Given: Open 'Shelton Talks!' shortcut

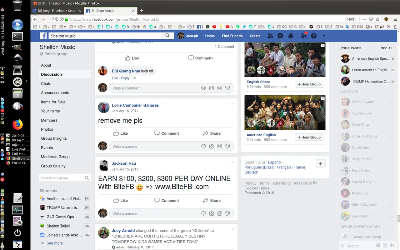Looking at the screenshot, I should pos(58,226).
